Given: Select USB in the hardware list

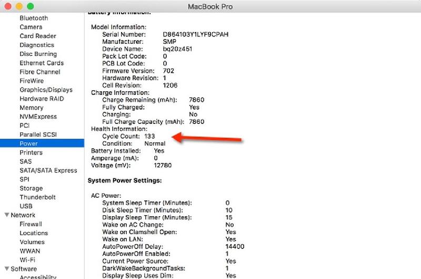Looking at the screenshot, I should click(26, 206).
